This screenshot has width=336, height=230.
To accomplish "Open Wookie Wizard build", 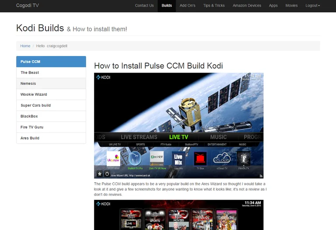I will 51,94.
